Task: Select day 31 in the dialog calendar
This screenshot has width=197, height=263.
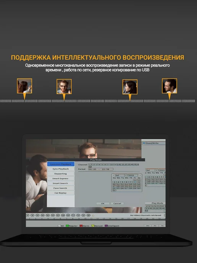Action: tap(114, 190)
